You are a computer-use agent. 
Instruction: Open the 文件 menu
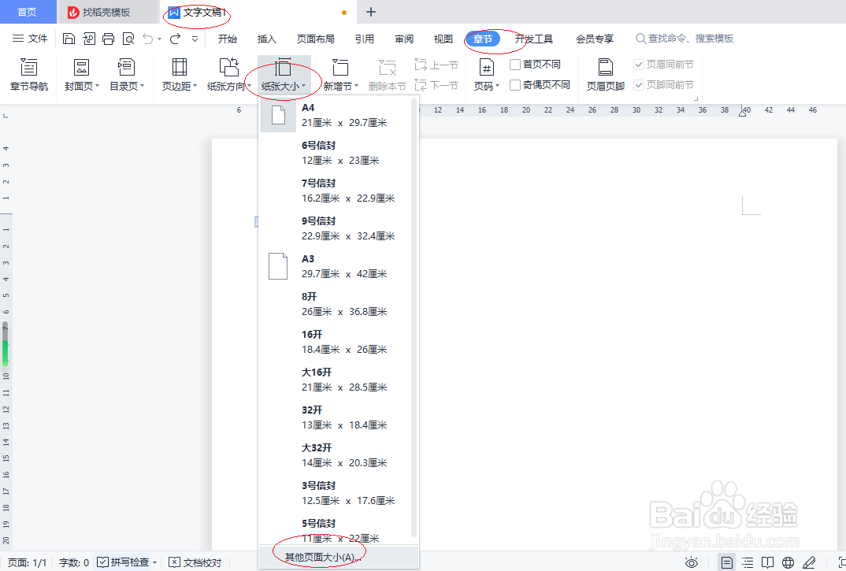(x=30, y=39)
